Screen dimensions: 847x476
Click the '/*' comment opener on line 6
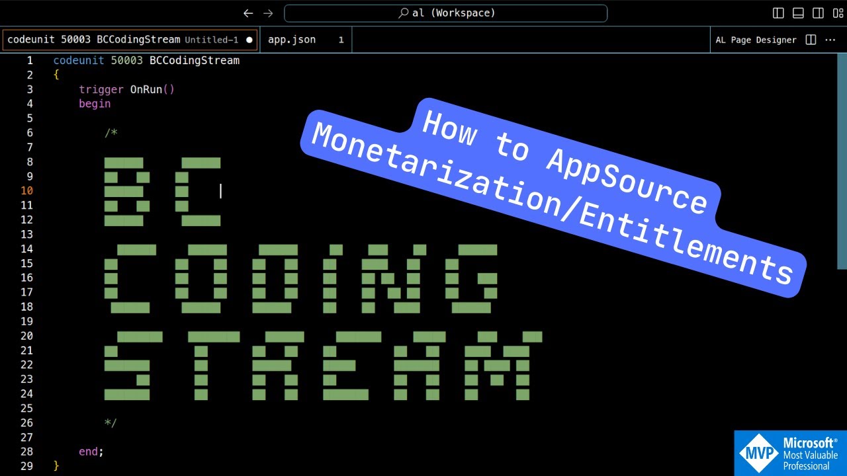pyautogui.click(x=111, y=133)
